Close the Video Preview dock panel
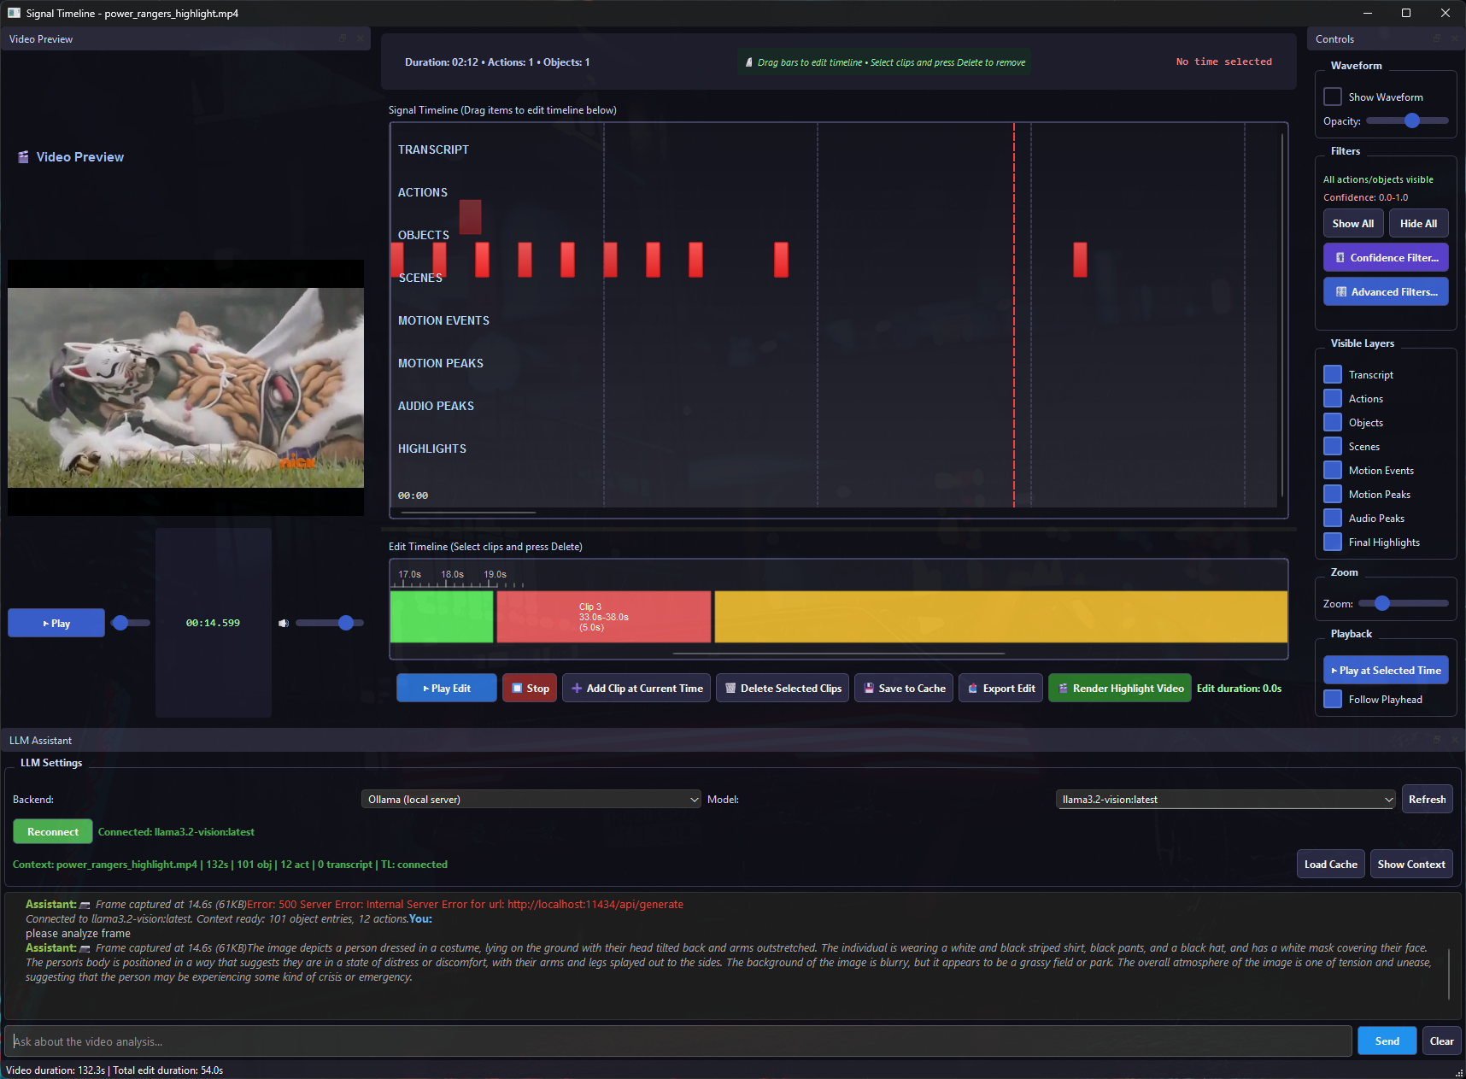This screenshot has height=1079, width=1466. point(360,38)
